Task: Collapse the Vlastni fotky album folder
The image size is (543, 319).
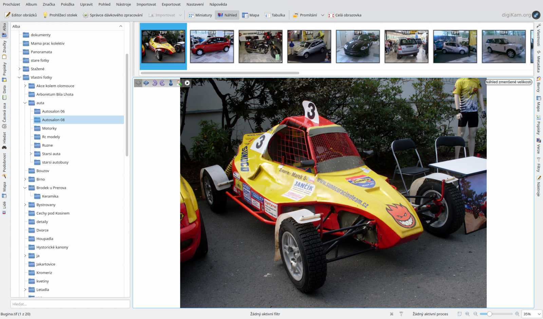Action: click(19, 77)
